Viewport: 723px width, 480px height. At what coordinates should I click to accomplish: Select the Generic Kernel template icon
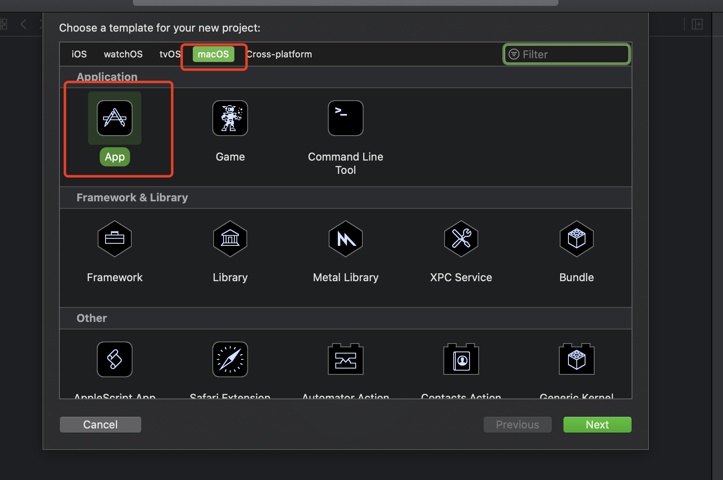(577, 359)
